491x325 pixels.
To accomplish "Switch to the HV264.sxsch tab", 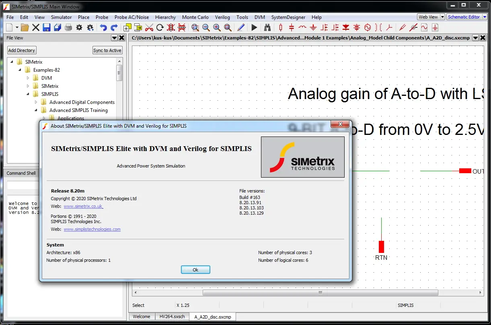I will (x=172, y=317).
